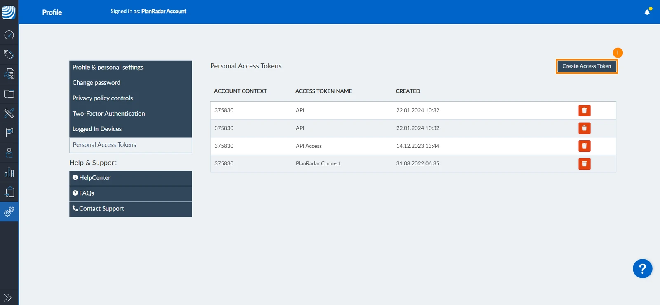Open the bar chart statistics icon
This screenshot has width=660, height=305.
[x=9, y=172]
